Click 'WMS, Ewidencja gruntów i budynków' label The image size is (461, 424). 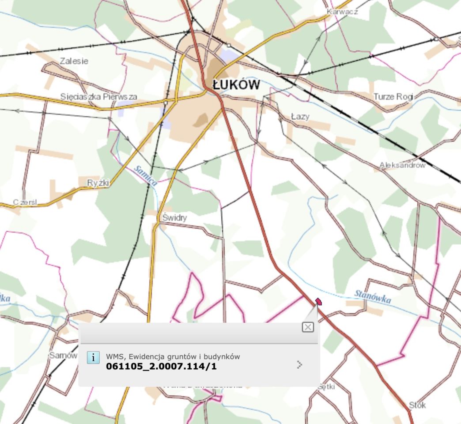point(173,356)
